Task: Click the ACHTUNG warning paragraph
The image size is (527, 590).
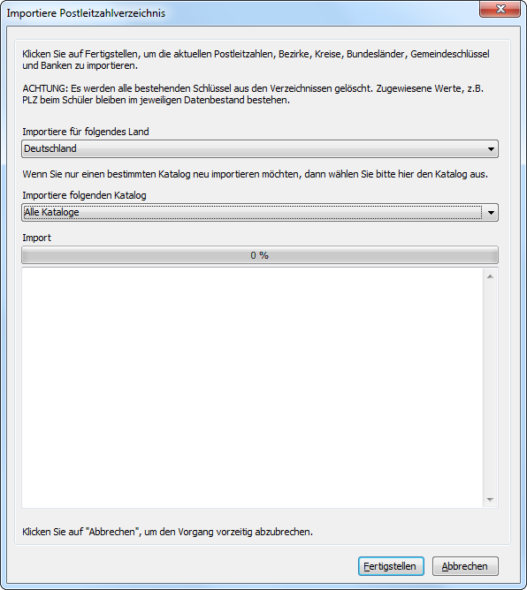Action: point(253,95)
